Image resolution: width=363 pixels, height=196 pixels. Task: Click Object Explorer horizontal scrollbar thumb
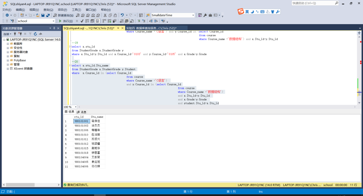[x=20, y=185]
